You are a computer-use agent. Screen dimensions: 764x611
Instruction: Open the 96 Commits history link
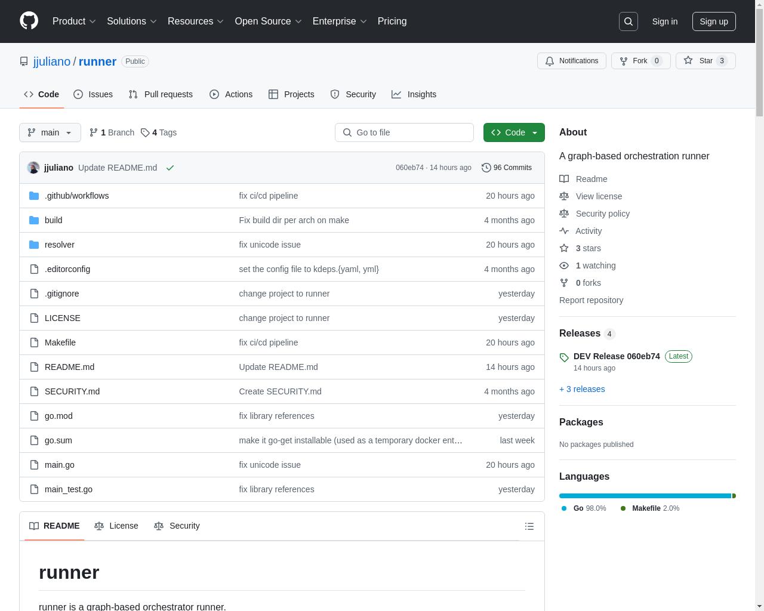(x=507, y=168)
